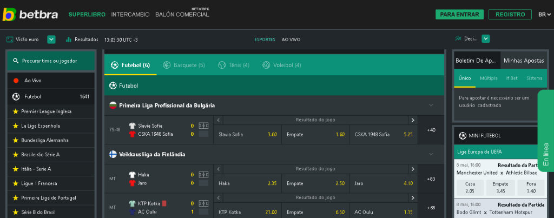Open the Resultados bar chart icon

(x=69, y=39)
